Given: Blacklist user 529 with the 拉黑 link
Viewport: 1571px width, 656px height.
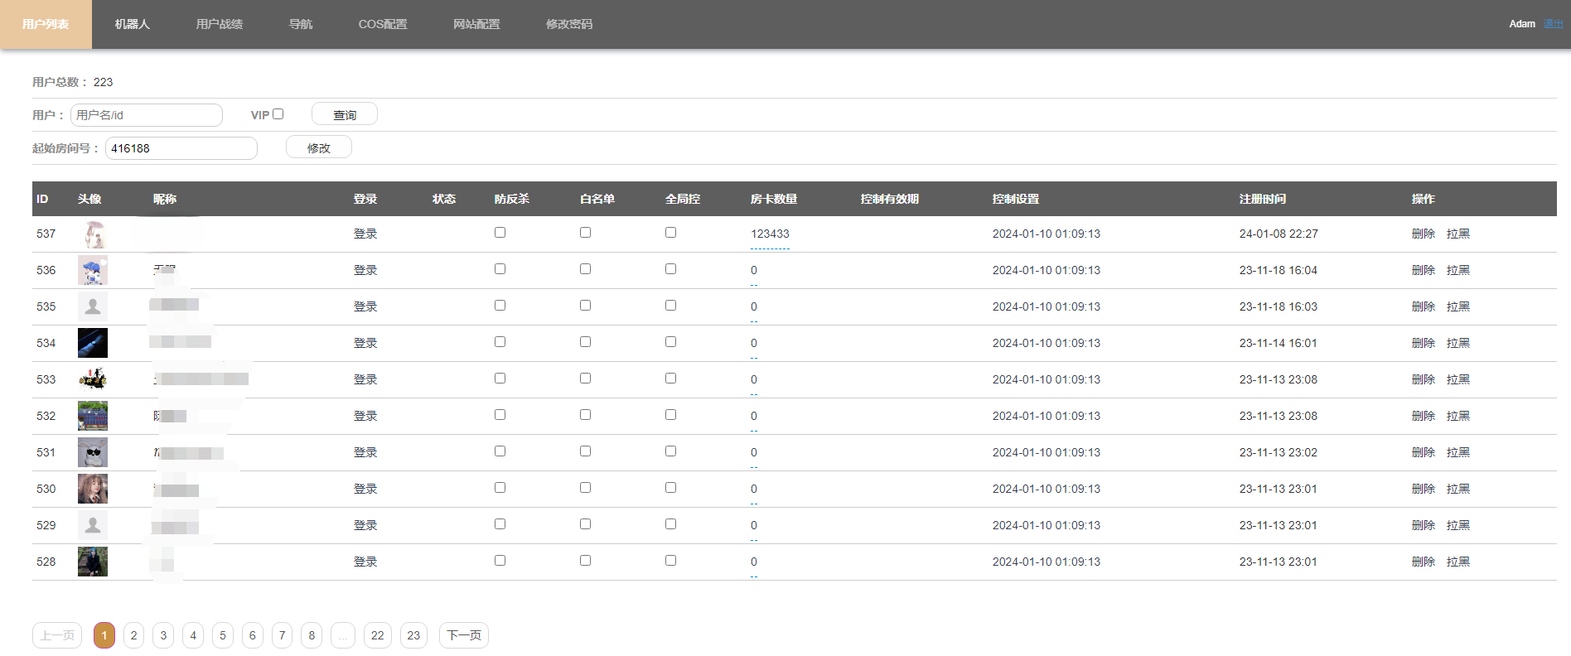Looking at the screenshot, I should 1457,525.
